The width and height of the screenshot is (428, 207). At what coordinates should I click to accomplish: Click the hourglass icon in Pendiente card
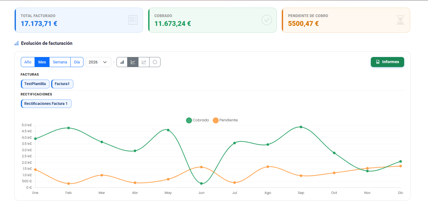[400, 20]
